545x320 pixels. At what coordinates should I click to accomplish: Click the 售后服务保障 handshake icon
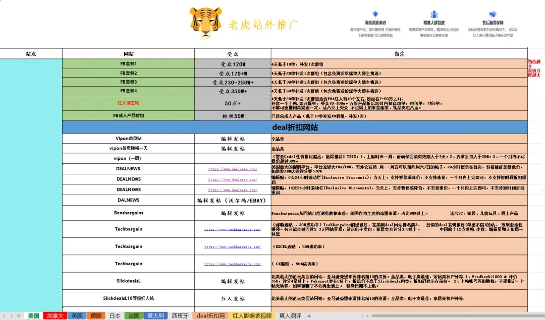493,14
